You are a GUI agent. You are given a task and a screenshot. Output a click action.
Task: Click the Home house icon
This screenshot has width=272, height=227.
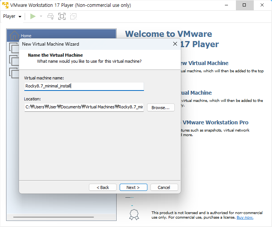[x=14, y=35]
